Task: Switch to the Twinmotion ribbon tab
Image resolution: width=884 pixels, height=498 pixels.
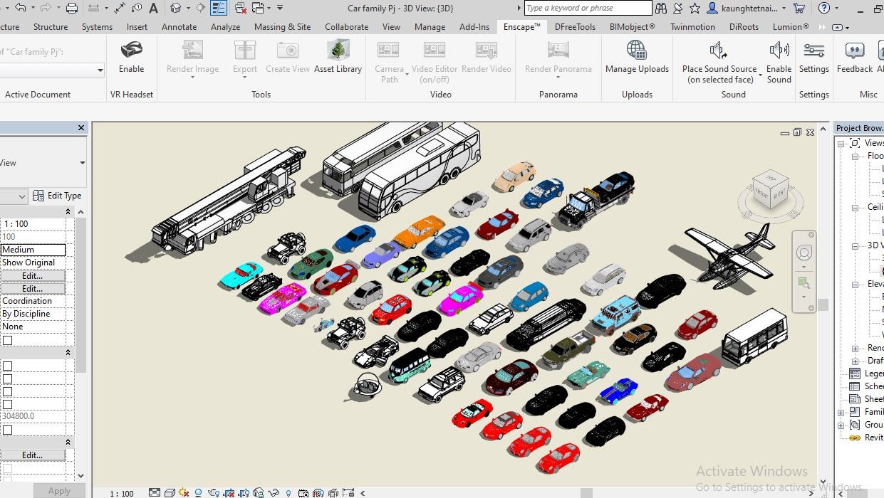Action: [692, 26]
